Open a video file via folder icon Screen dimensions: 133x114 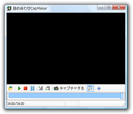[x=11, y=88]
